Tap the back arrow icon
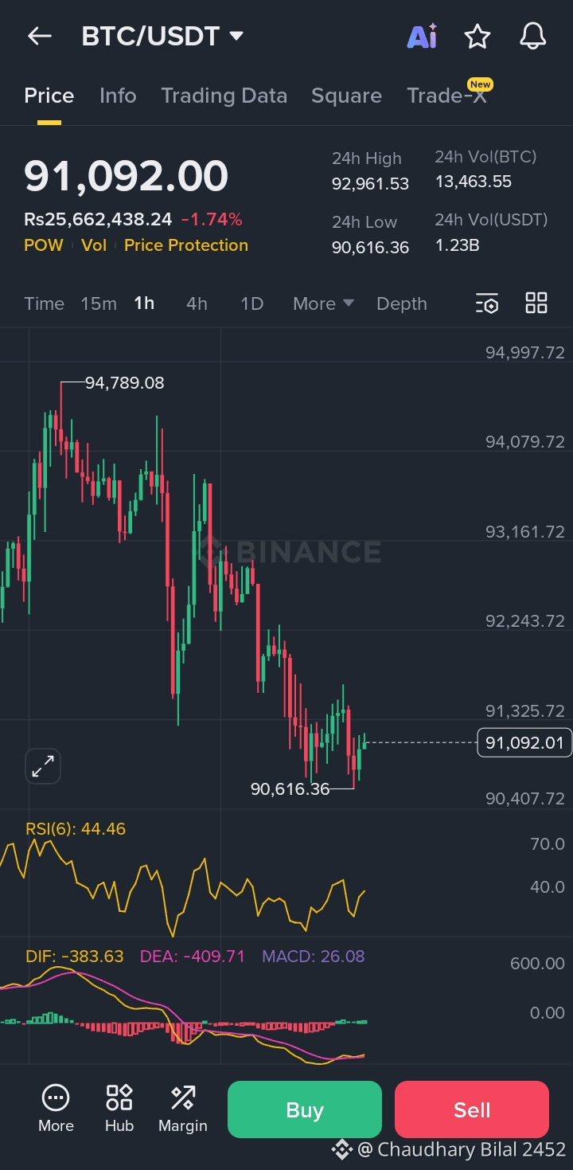 click(39, 36)
